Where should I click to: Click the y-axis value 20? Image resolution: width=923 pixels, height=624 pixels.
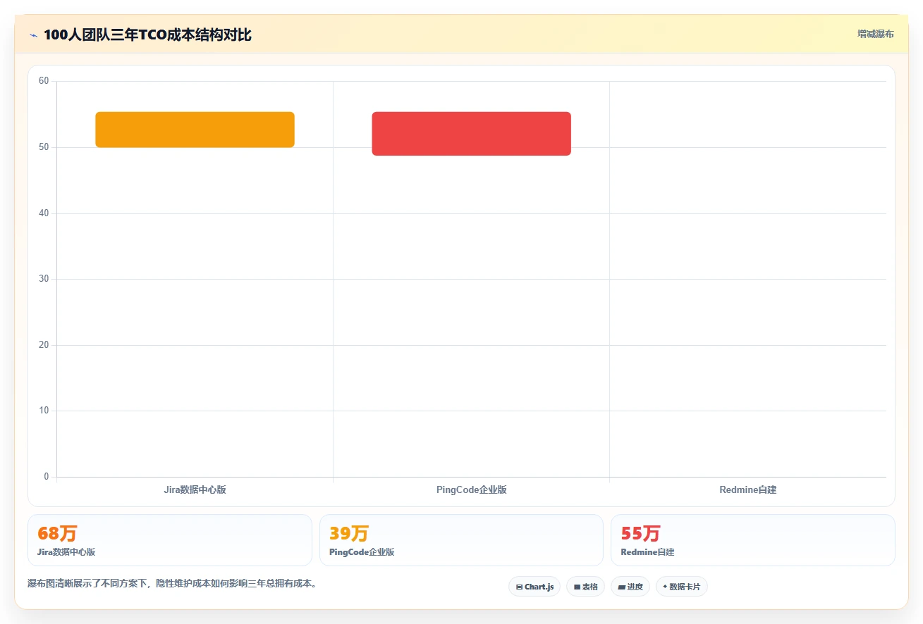pos(44,344)
